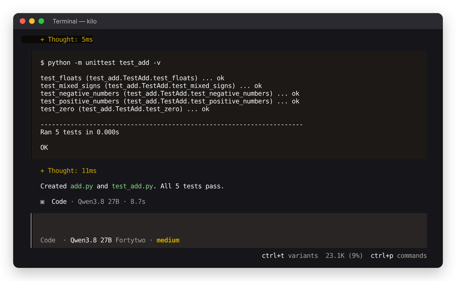Click the small square icon before Code
The width and height of the screenshot is (456, 281).
tap(42, 202)
